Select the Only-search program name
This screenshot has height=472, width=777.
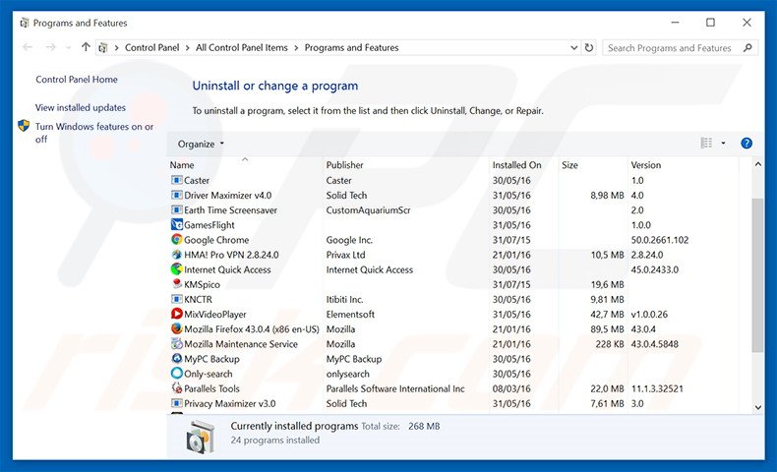pyautogui.click(x=209, y=374)
